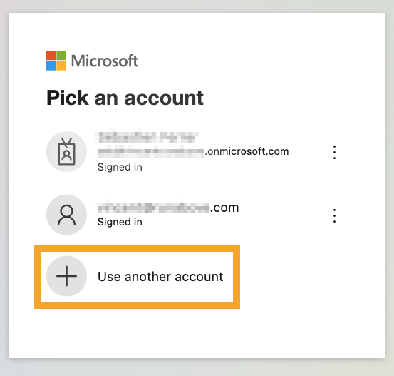
Task: Open three-dot menu for onmicrosoft.com account
Action: [334, 152]
